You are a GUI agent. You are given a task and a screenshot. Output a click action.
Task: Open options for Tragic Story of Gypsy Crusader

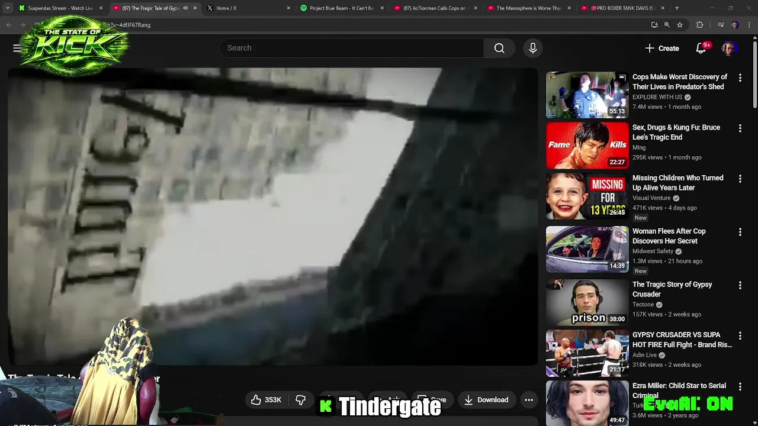pos(740,285)
